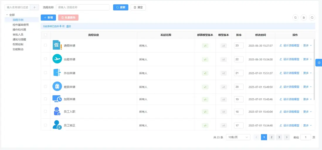Click the 出差申请 airplane icon

point(57,59)
